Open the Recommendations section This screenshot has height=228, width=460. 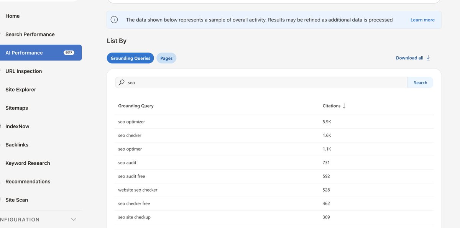27,181
